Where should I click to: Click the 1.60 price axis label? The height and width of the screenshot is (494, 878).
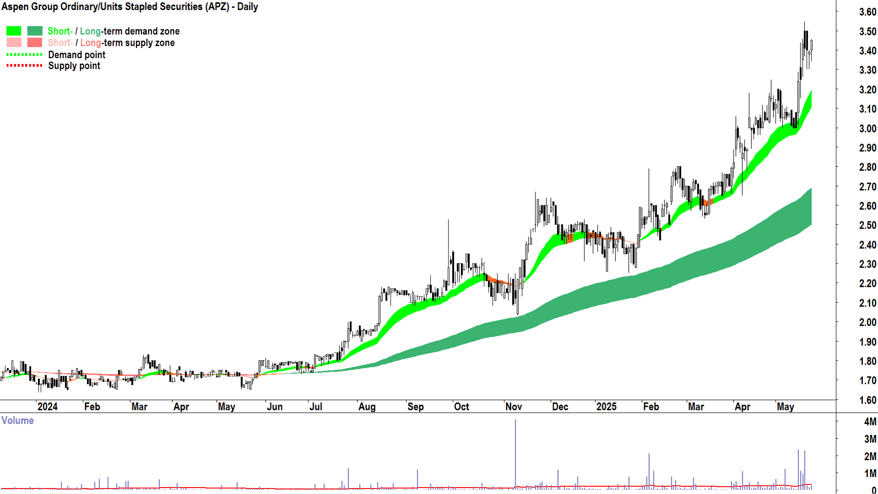tap(867, 400)
